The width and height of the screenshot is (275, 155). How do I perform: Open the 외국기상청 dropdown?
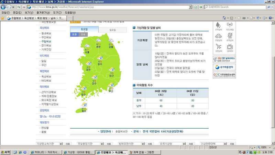[x=173, y=144]
